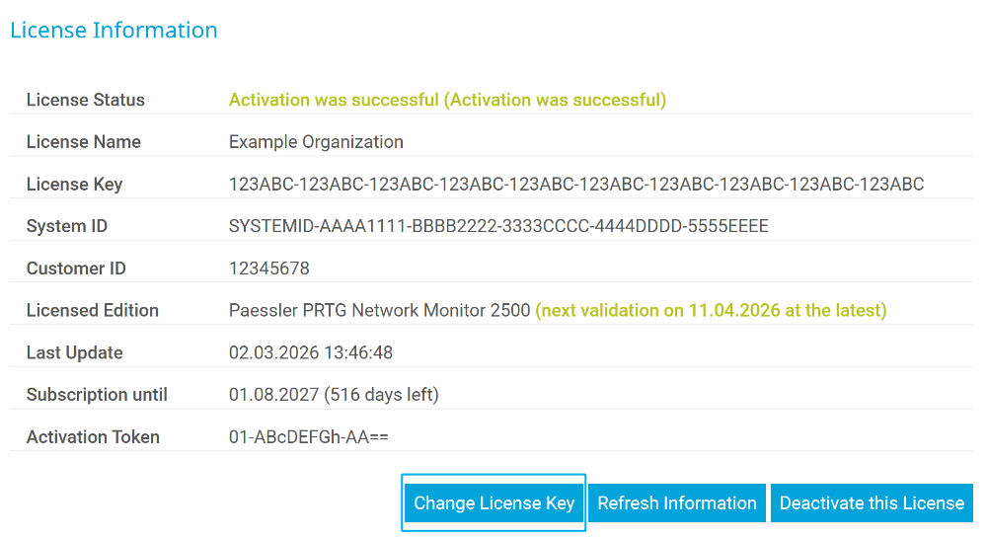
Task: Click the License Status row label
Action: (86, 100)
